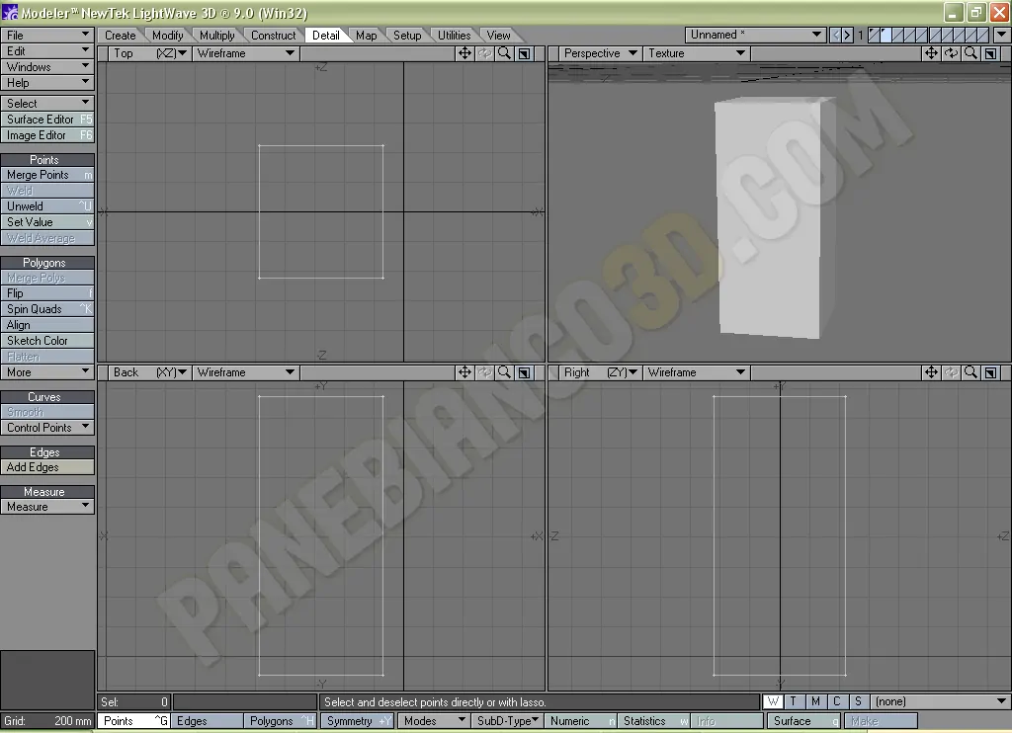Switch to the Create tab
Viewport: 1012px width, 733px height.
(x=120, y=36)
